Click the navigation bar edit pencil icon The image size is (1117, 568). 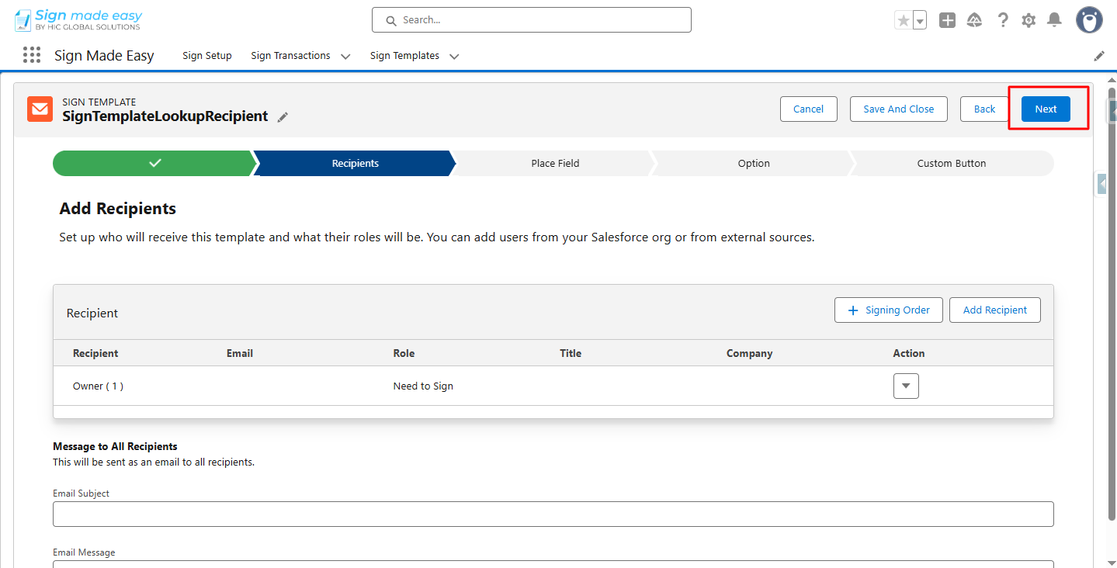pos(1099,56)
